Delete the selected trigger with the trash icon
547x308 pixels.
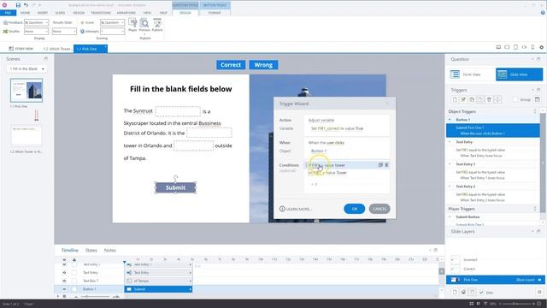(x=489, y=100)
